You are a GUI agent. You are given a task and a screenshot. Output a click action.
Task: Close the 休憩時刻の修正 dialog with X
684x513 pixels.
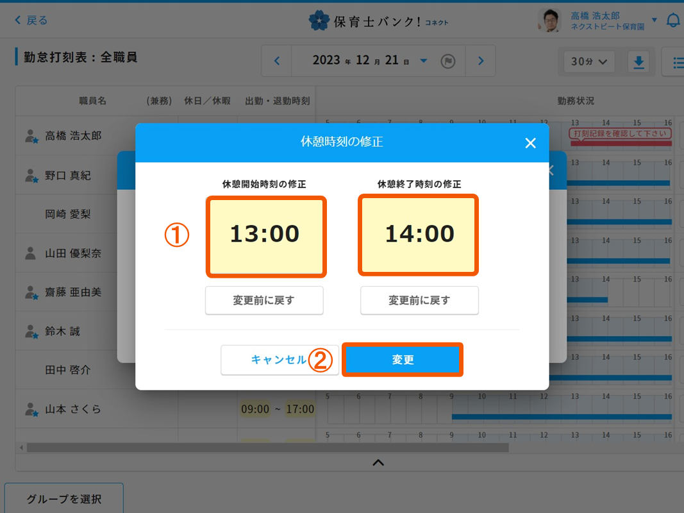(530, 143)
